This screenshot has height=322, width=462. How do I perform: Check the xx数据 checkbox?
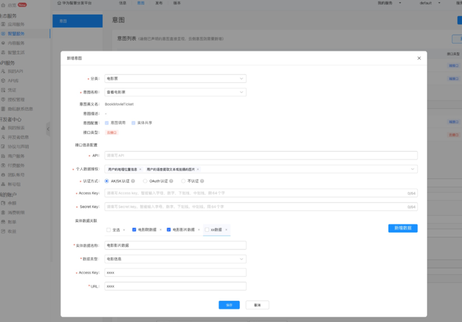[207, 230]
